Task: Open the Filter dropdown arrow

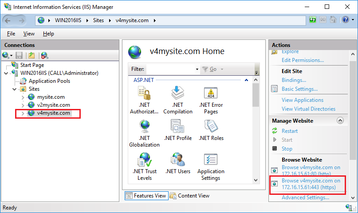Action: [x=197, y=69]
